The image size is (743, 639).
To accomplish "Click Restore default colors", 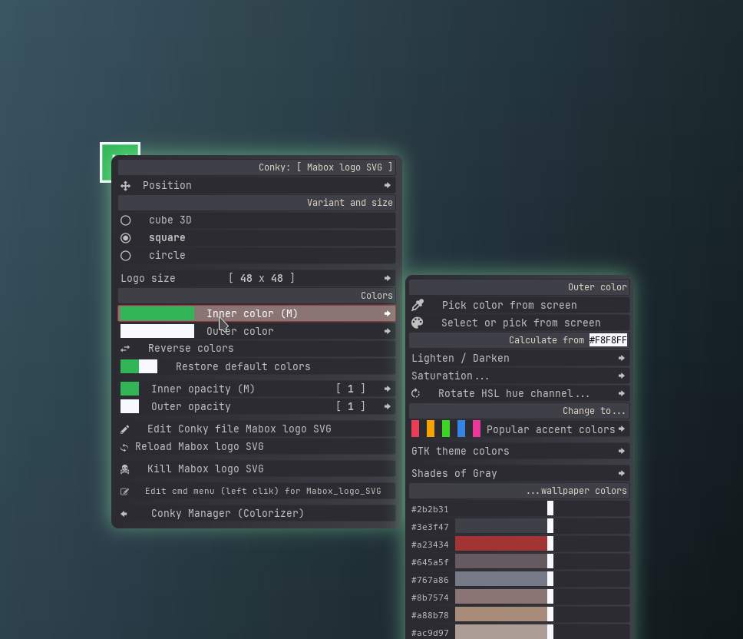I will click(243, 366).
